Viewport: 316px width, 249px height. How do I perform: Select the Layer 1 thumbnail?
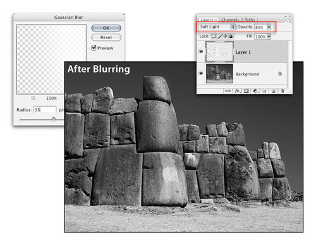click(219, 52)
